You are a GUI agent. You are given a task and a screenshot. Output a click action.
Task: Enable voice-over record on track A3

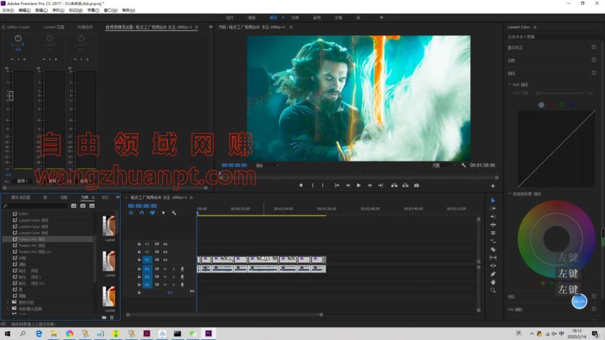point(182,285)
